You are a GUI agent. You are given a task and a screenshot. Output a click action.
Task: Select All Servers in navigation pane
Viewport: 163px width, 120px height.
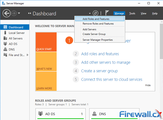coord(15,38)
